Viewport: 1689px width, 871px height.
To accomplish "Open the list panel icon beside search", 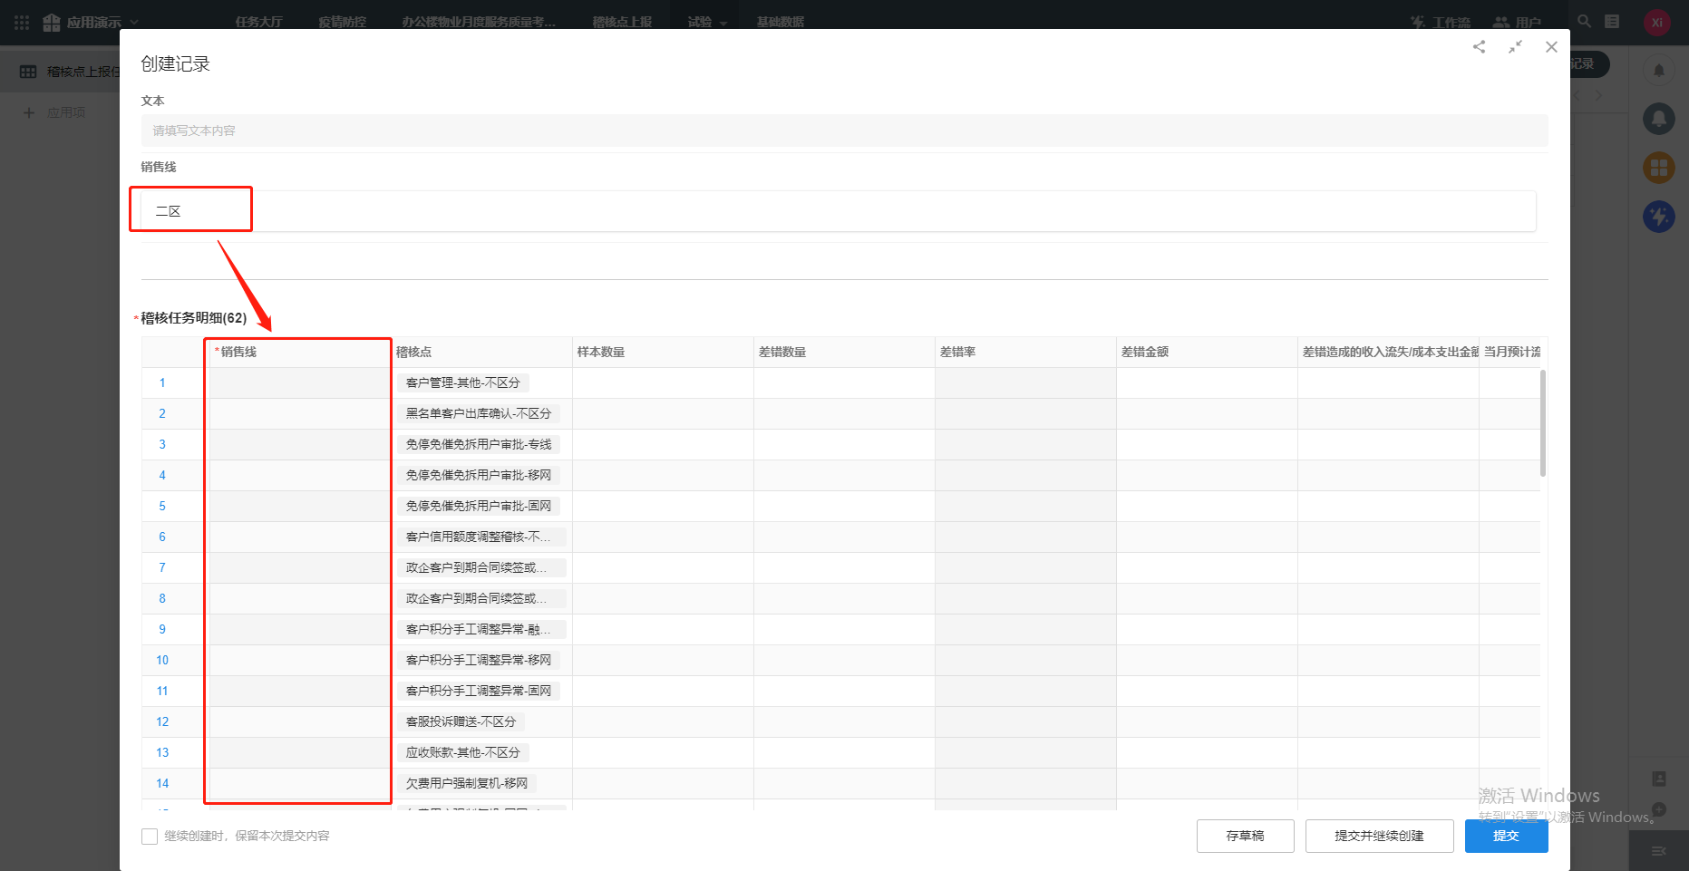I will click(x=1612, y=21).
